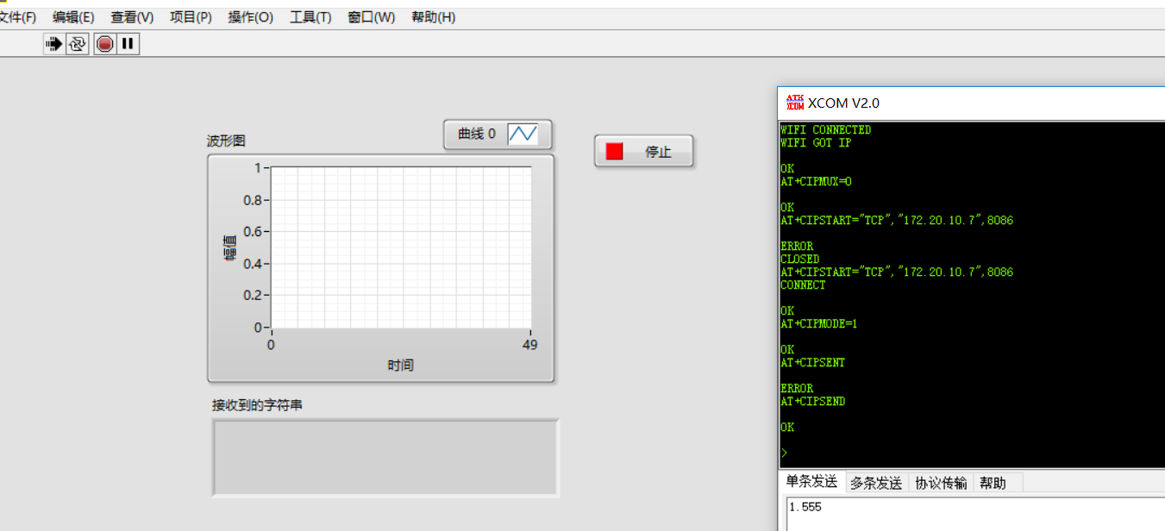Open the 帮助 tab in XCOM
The image size is (1165, 531).
click(993, 483)
